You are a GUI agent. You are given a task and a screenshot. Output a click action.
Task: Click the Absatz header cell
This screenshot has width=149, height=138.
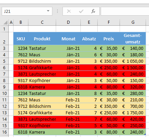pos(89,39)
